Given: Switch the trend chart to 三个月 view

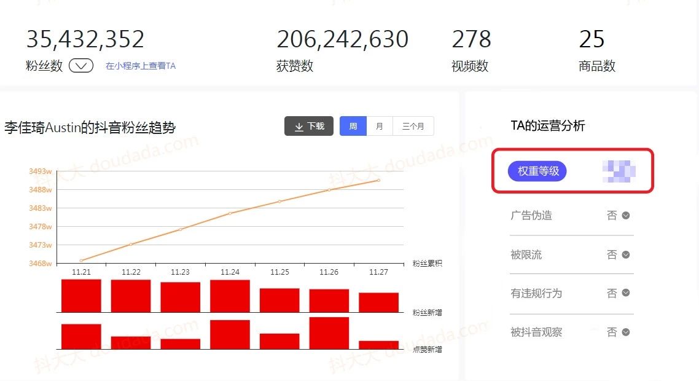Looking at the screenshot, I should tap(413, 126).
